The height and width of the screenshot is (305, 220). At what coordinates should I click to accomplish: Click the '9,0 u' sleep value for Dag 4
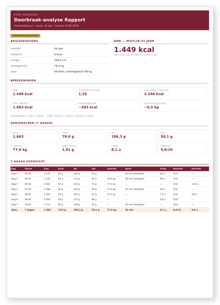pos(163,189)
